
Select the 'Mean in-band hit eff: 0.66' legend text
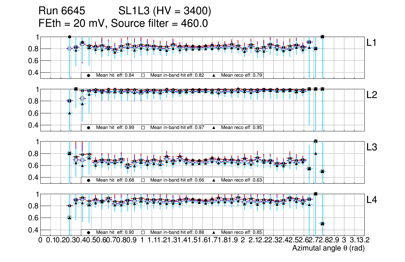pyautogui.click(x=177, y=180)
